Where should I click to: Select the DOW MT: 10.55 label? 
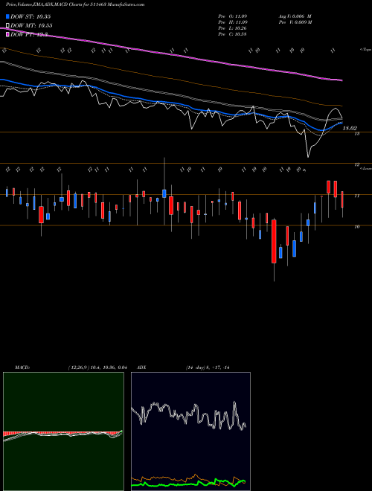click(x=31, y=26)
